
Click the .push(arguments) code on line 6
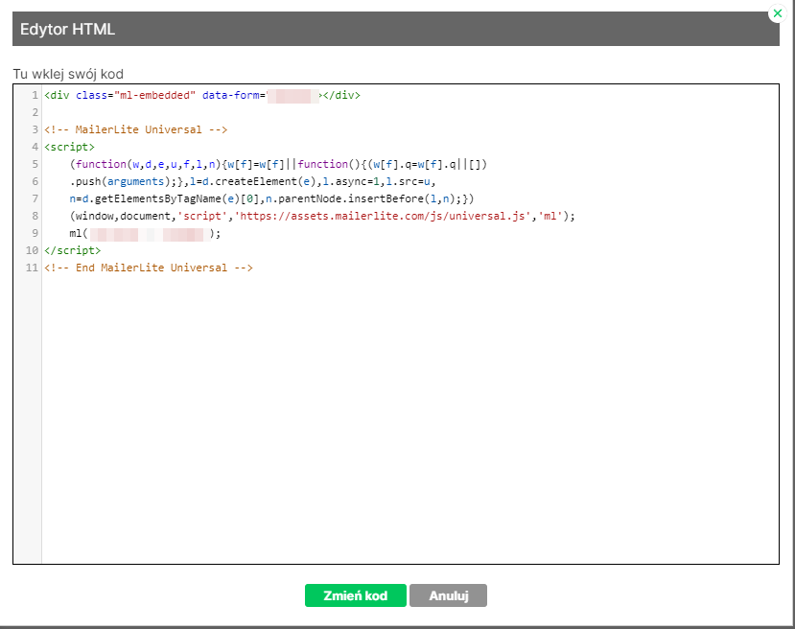[x=106, y=181]
